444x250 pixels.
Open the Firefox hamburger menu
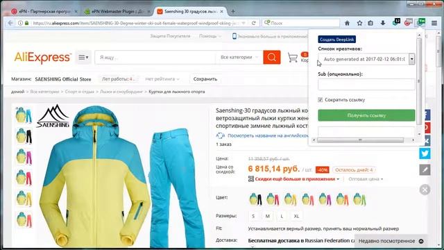(434, 23)
